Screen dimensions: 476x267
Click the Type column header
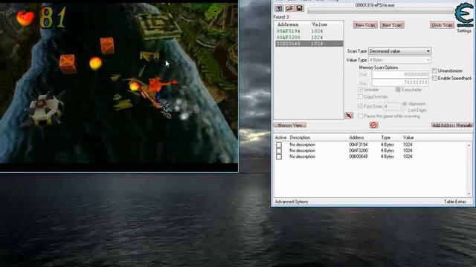pyautogui.click(x=385, y=137)
